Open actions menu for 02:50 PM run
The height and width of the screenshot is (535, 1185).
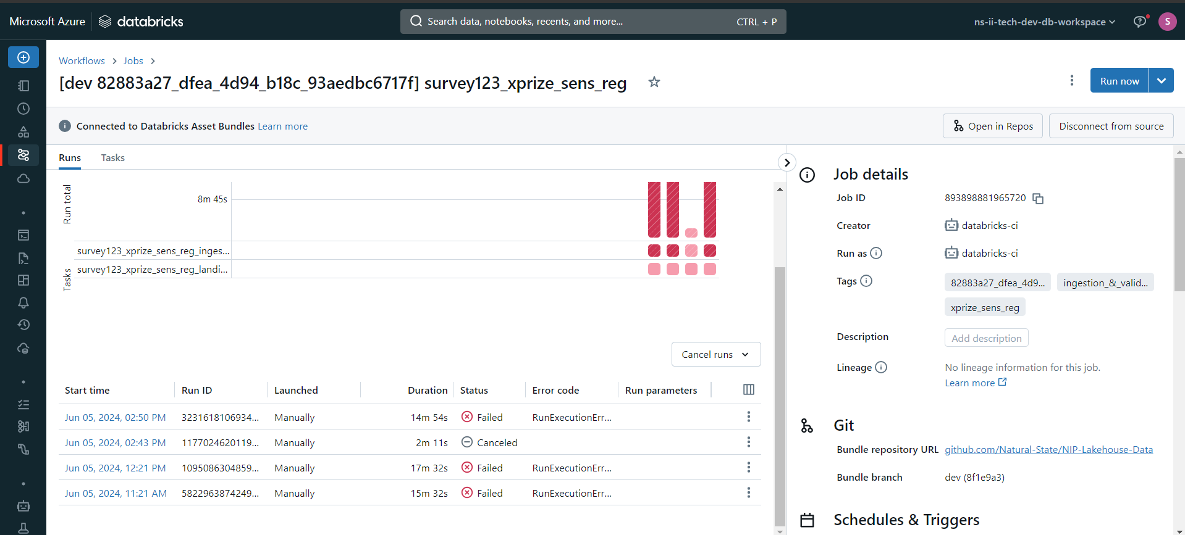(x=749, y=417)
